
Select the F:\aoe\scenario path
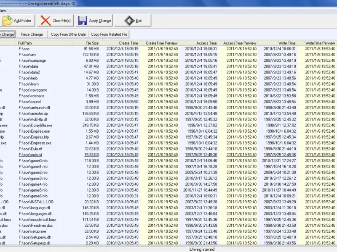click(x=31, y=96)
